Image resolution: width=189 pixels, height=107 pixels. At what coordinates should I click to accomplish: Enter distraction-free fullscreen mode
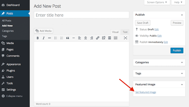coord(125,38)
